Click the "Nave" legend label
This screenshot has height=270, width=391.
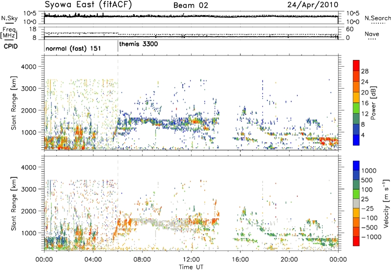click(372, 34)
